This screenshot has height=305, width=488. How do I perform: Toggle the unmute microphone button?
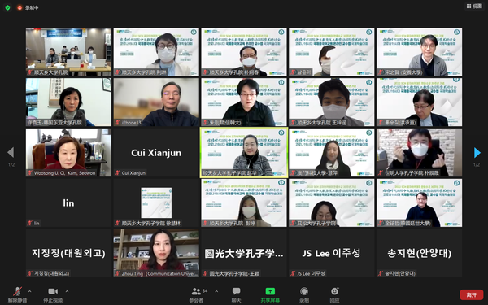[17, 291]
